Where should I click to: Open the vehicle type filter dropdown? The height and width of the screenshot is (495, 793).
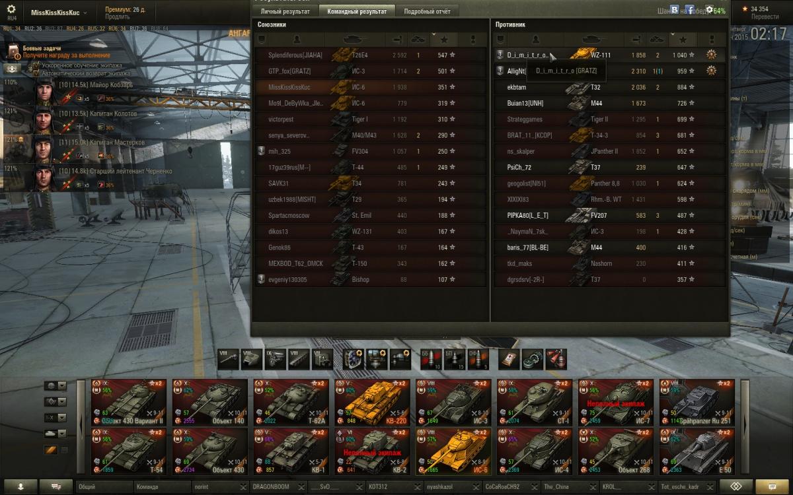tap(56, 401)
